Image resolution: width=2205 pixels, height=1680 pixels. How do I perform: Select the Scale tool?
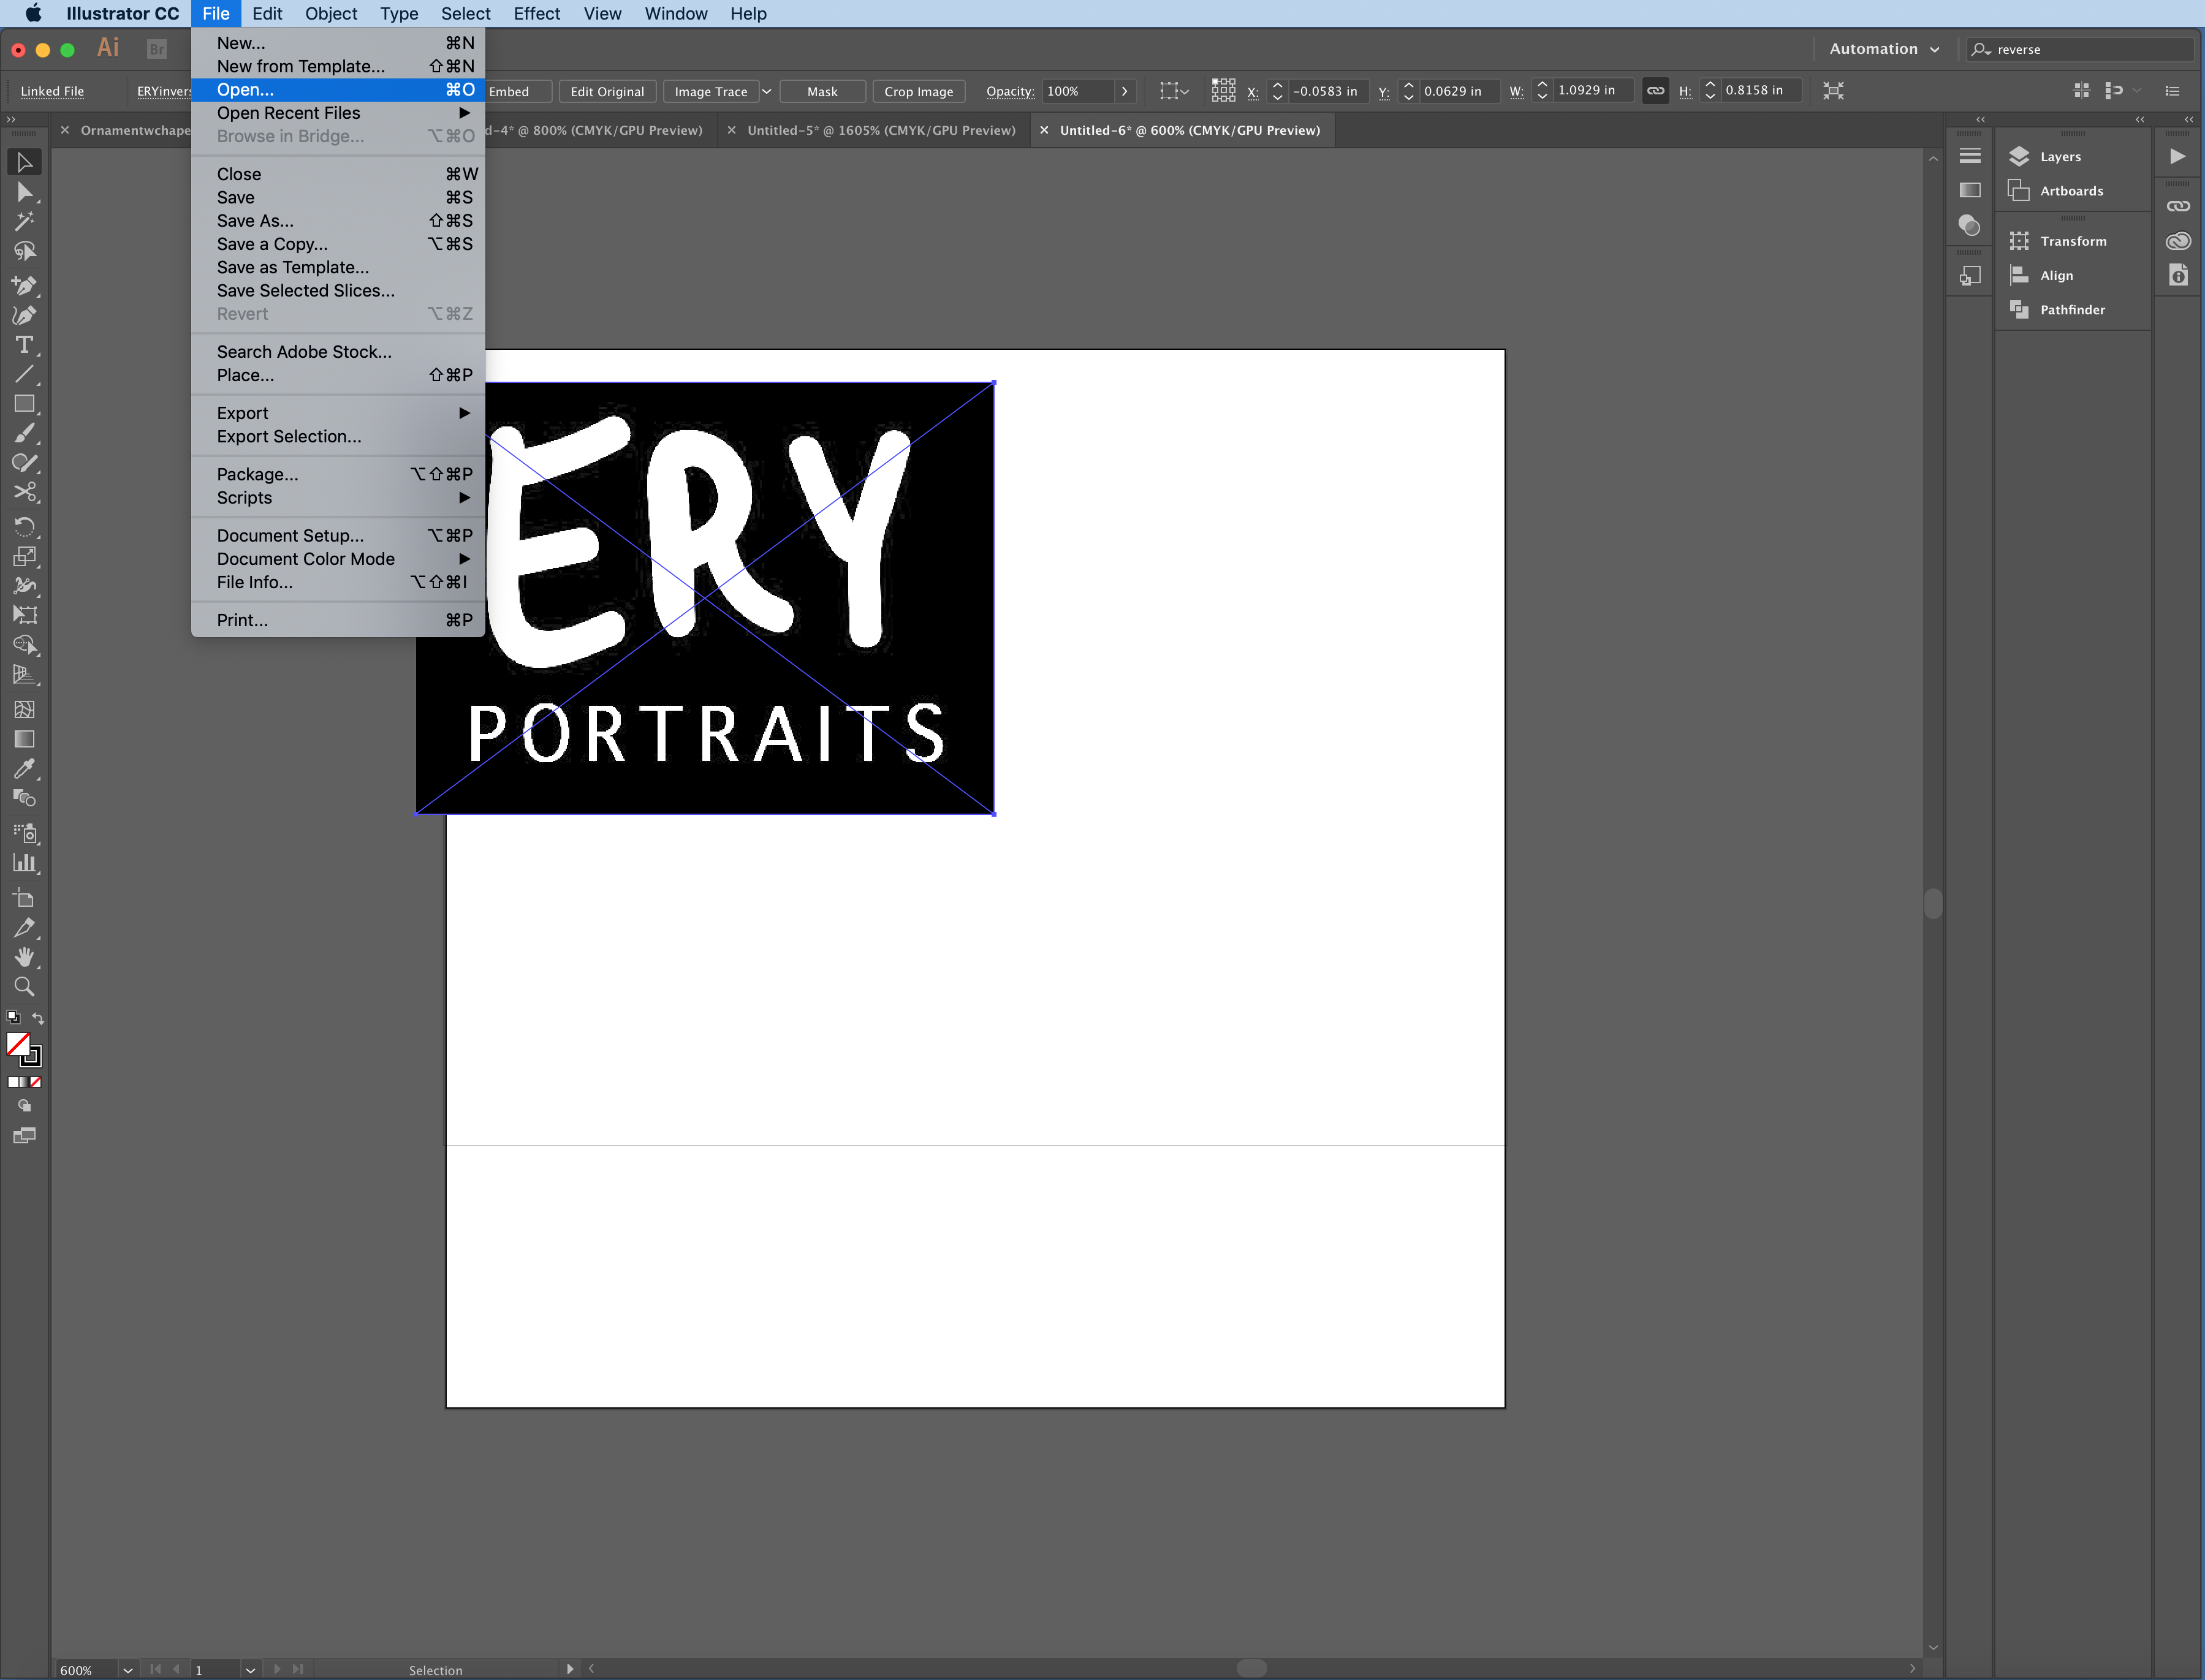[24, 557]
